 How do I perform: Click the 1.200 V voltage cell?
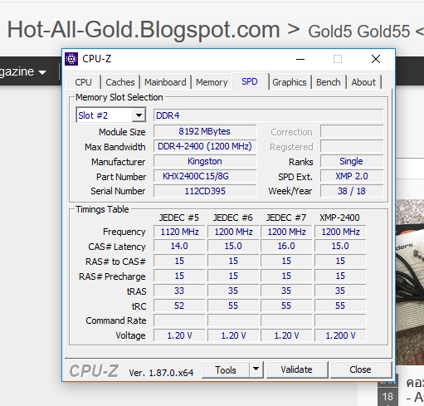[340, 335]
